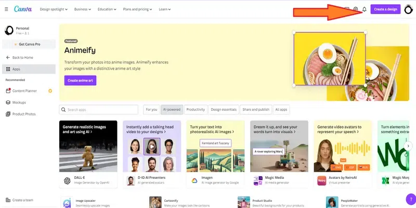The height and width of the screenshot is (208, 416).
Task: Open the notifications bell
Action: 365,9
